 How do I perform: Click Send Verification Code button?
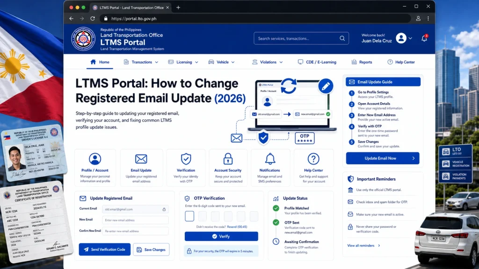tap(104, 249)
